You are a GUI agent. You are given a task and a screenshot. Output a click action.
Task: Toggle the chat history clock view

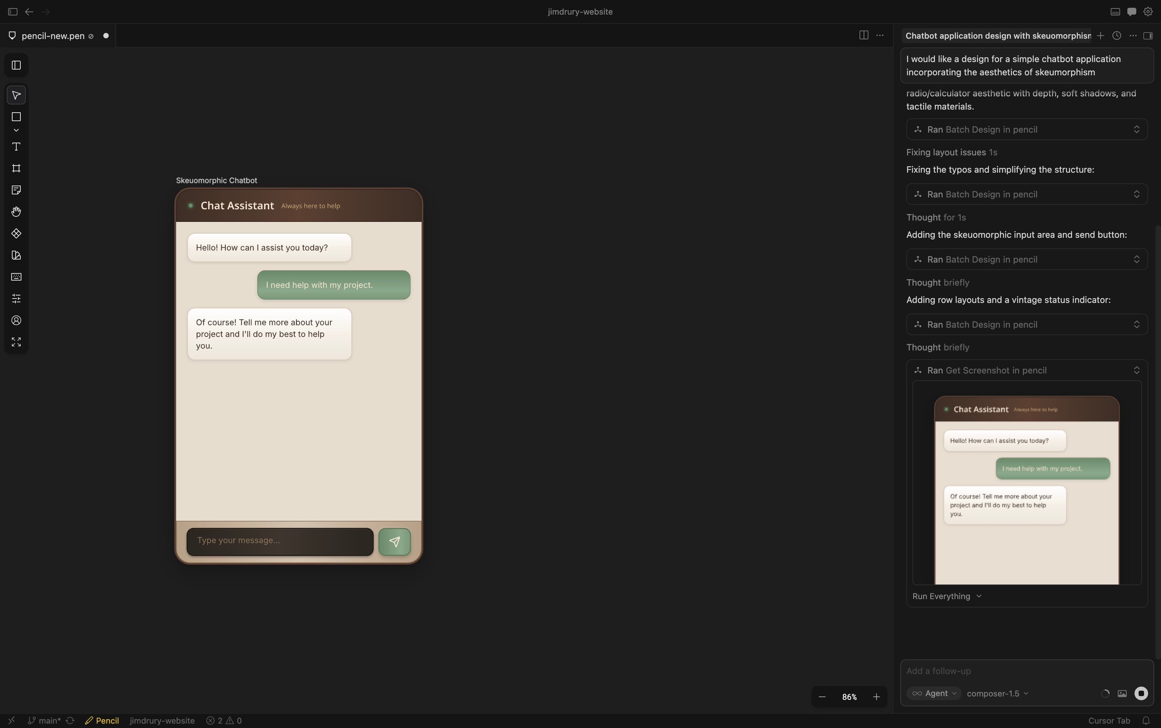coord(1116,35)
